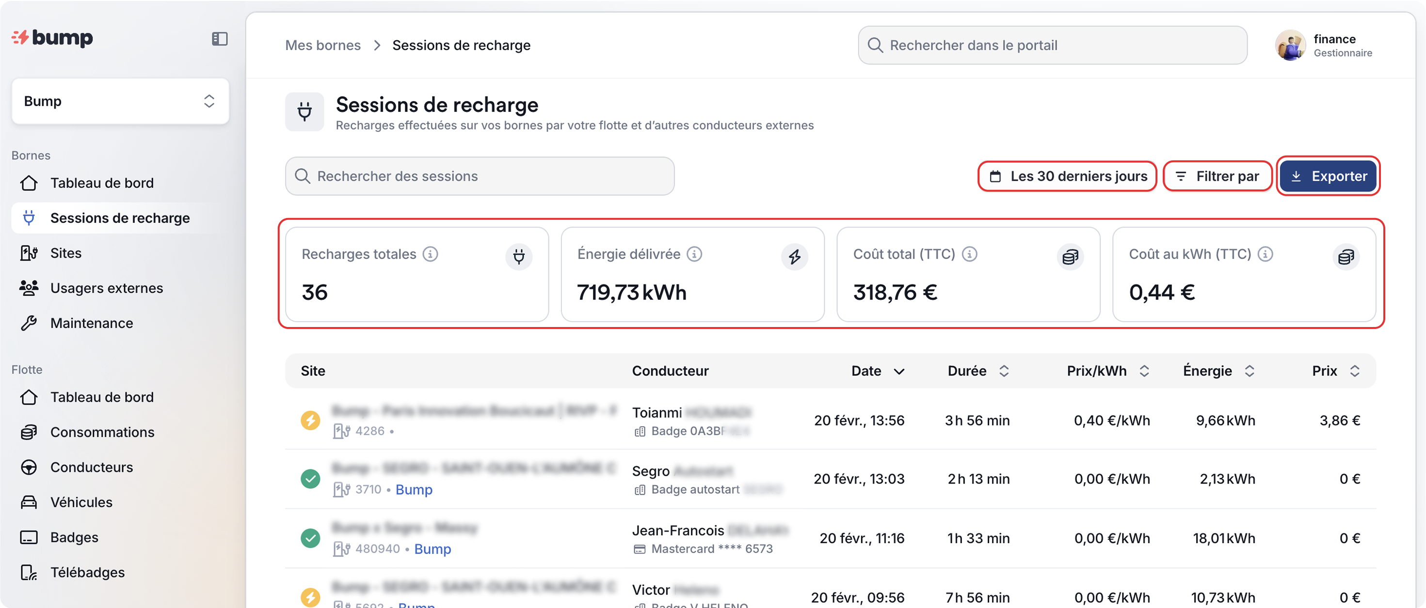Click info icon next to Coût au kWh

pyautogui.click(x=1265, y=254)
